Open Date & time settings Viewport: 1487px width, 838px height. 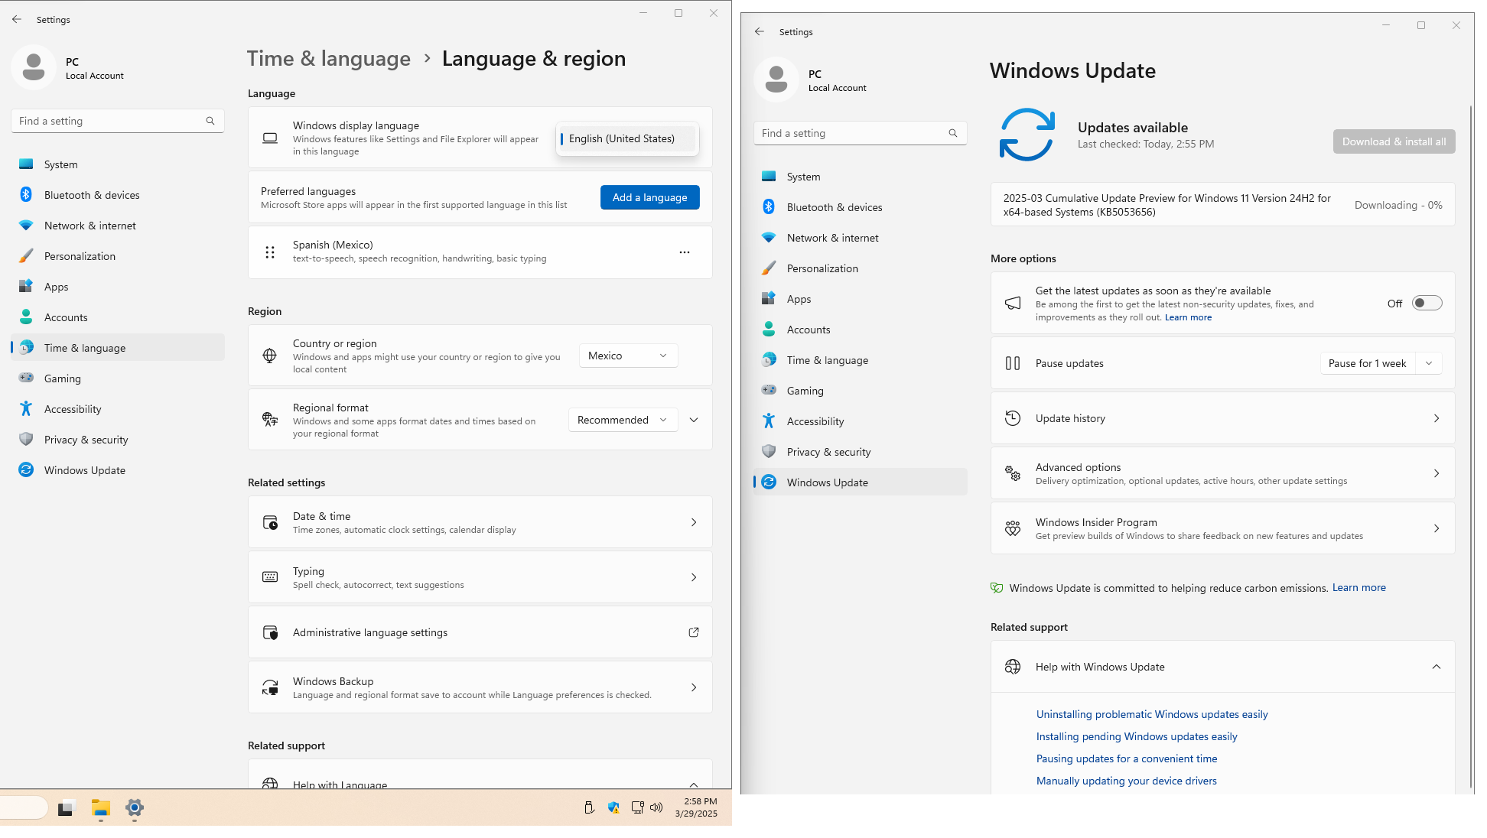click(480, 522)
